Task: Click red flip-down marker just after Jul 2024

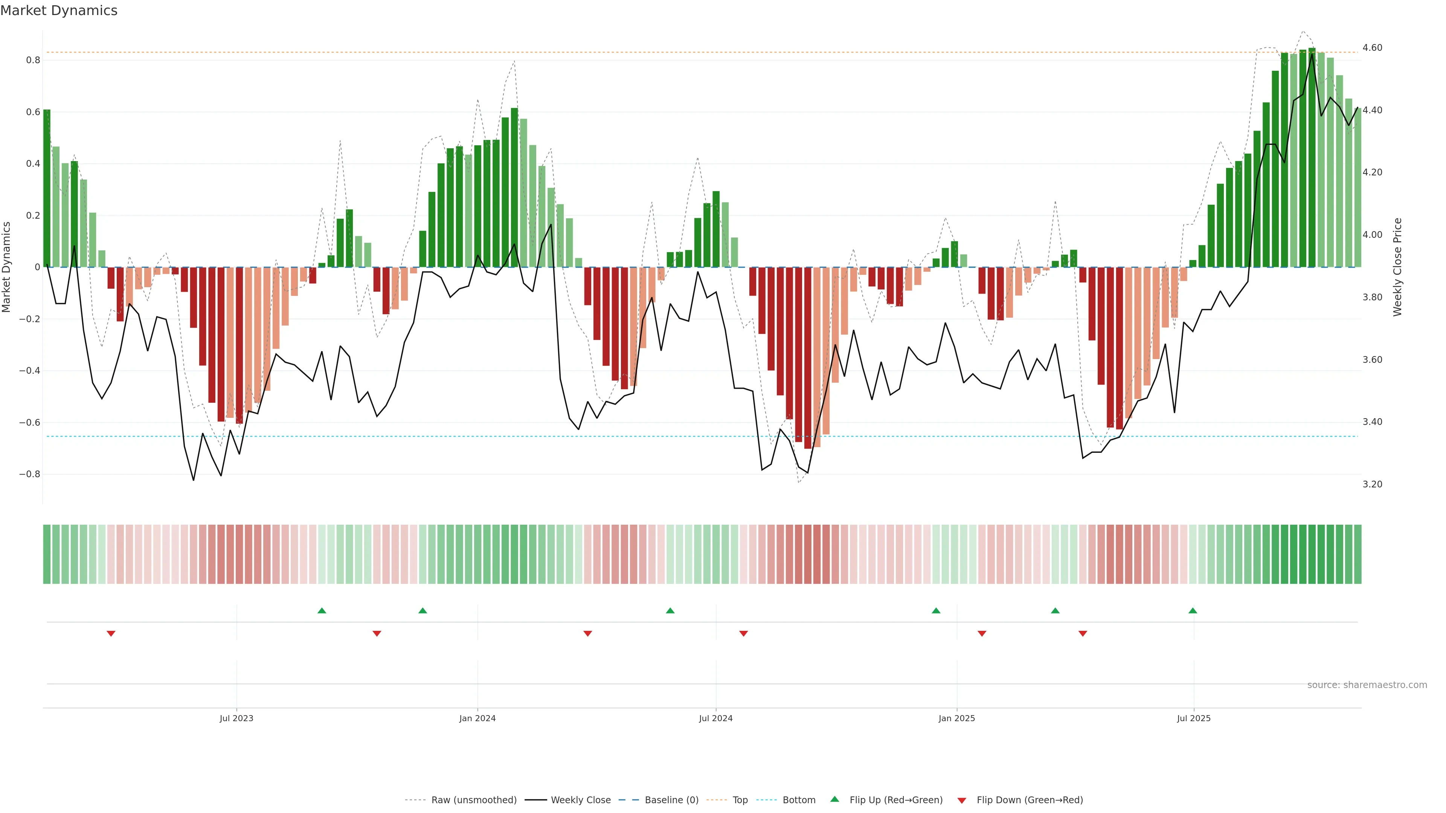Action: pos(744,633)
